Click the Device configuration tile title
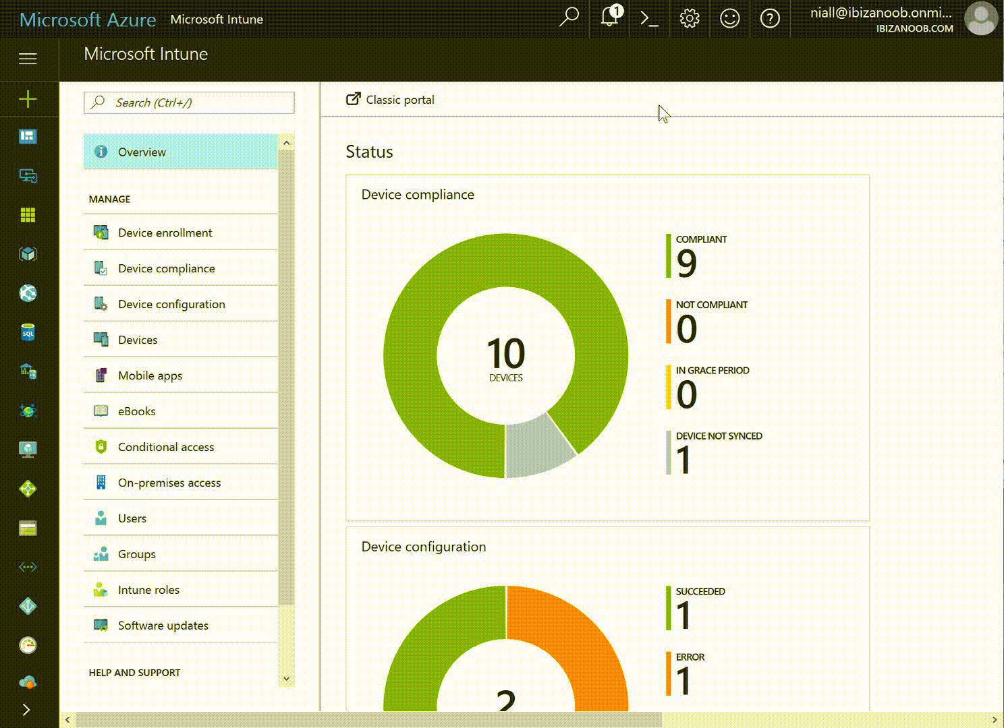The width and height of the screenshot is (1004, 728). pos(424,547)
